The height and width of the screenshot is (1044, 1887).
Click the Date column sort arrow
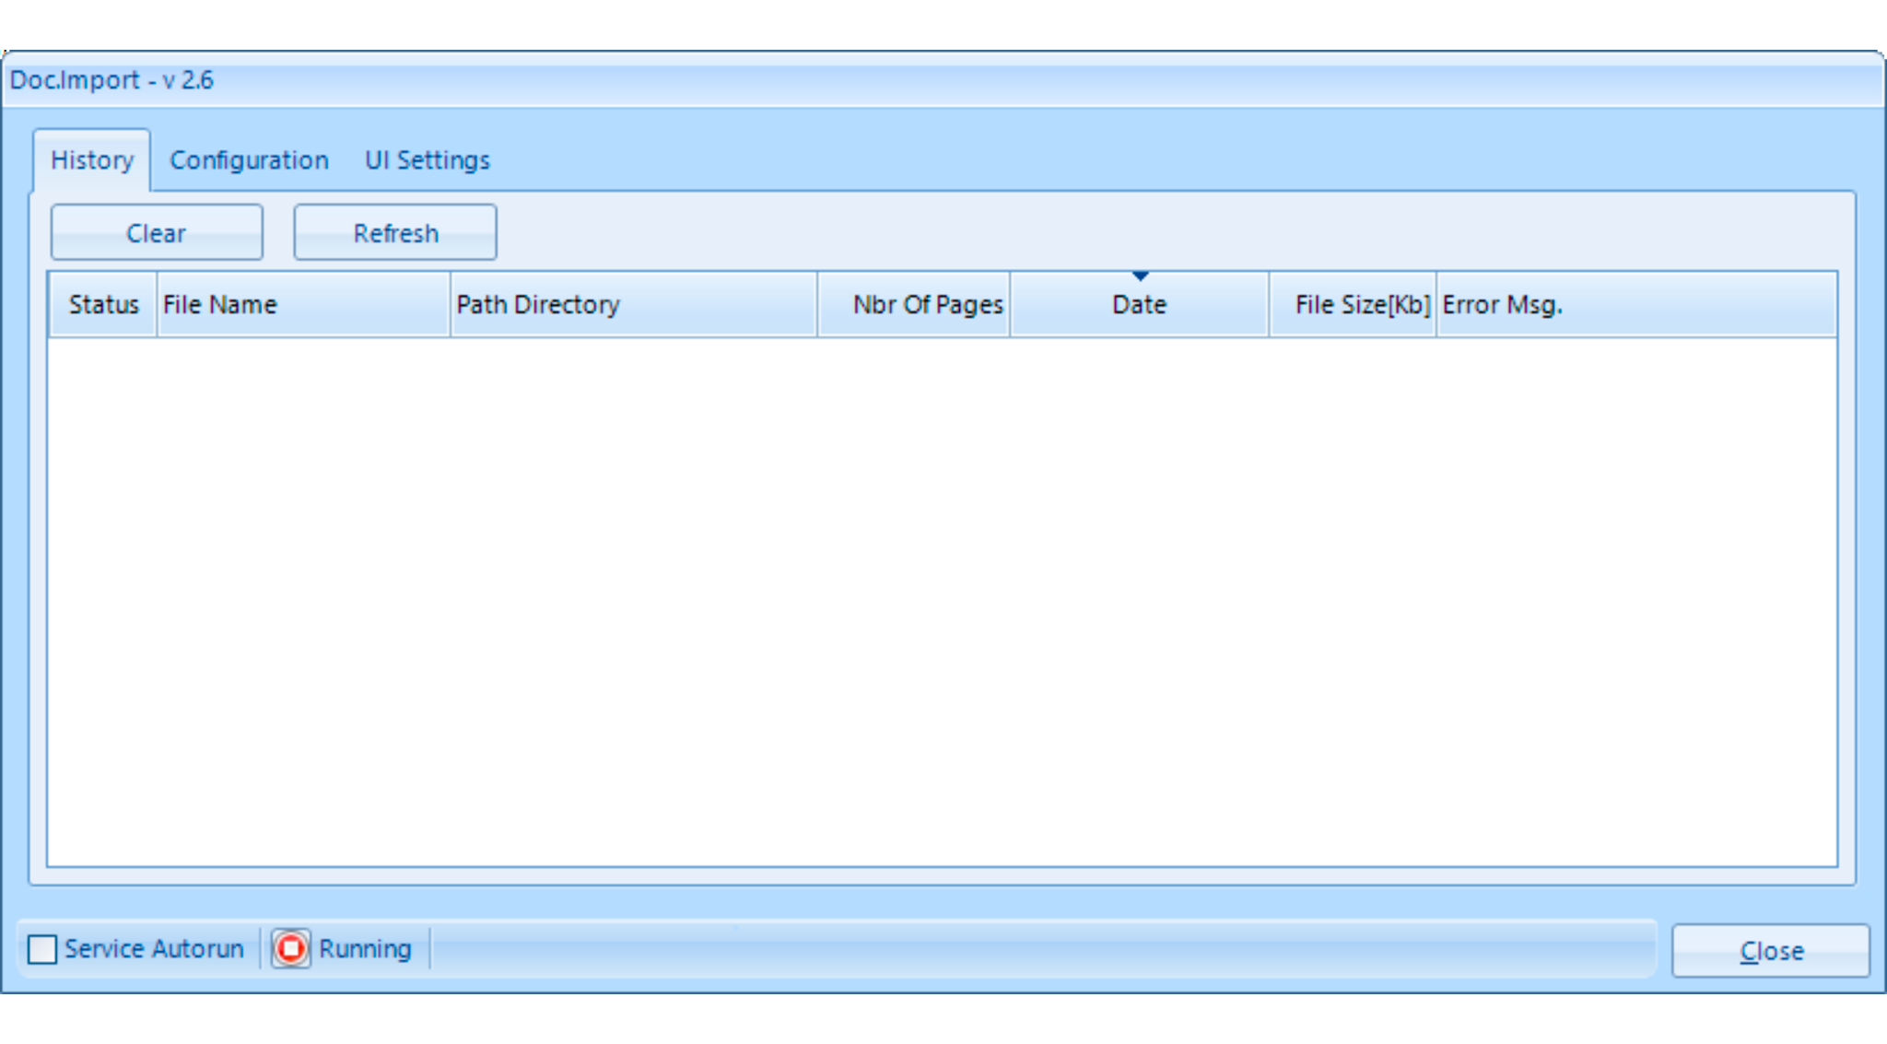pyautogui.click(x=1140, y=276)
